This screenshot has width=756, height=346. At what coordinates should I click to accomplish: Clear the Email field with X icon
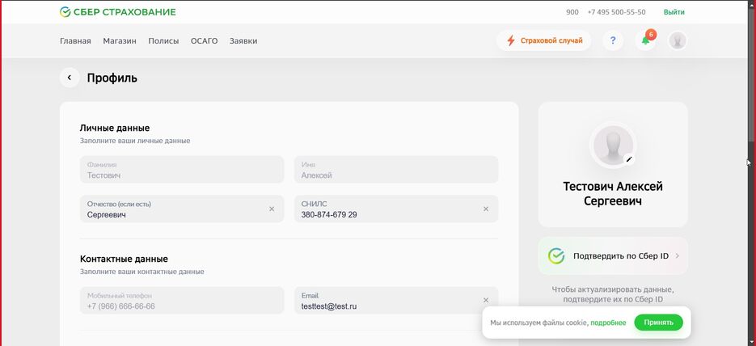click(x=486, y=300)
